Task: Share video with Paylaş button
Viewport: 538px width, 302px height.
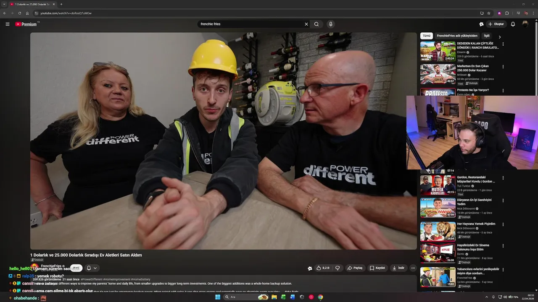Action: click(355, 268)
